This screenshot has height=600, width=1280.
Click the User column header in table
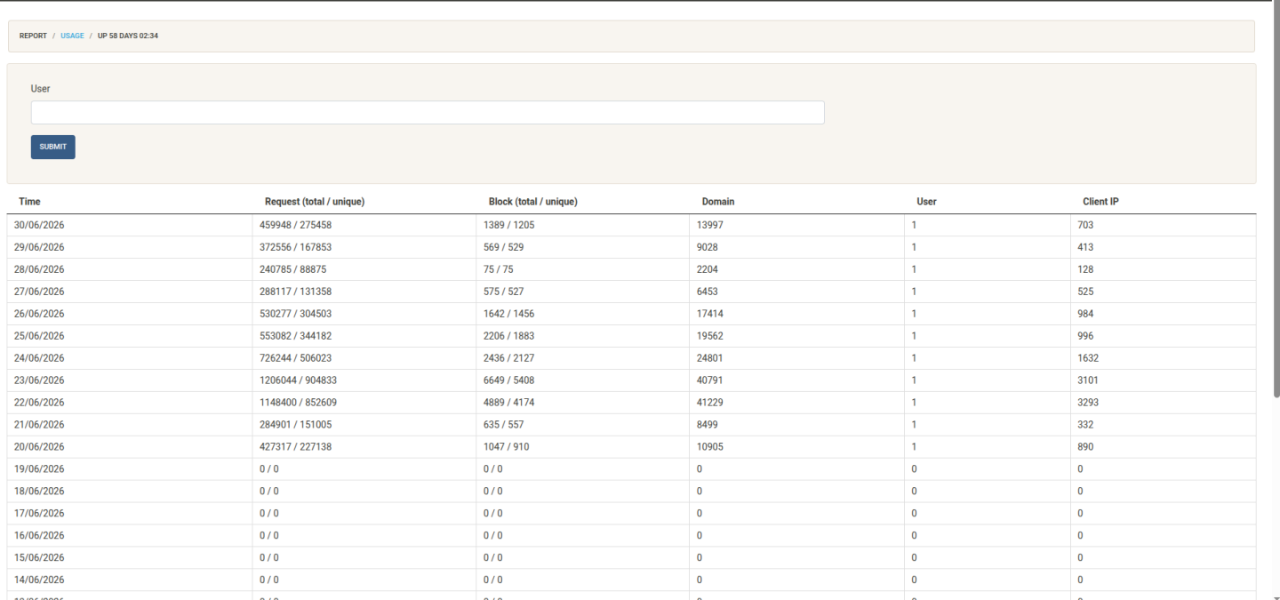926,202
